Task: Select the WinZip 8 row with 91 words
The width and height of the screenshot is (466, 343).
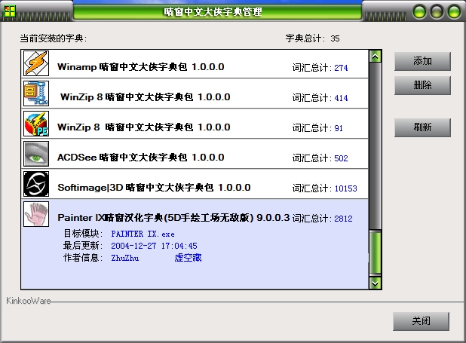Action: coord(195,124)
